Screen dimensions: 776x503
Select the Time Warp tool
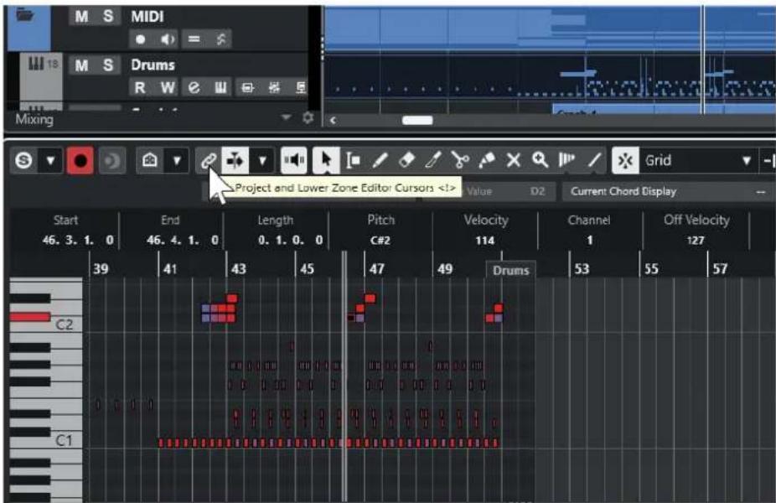coord(566,160)
